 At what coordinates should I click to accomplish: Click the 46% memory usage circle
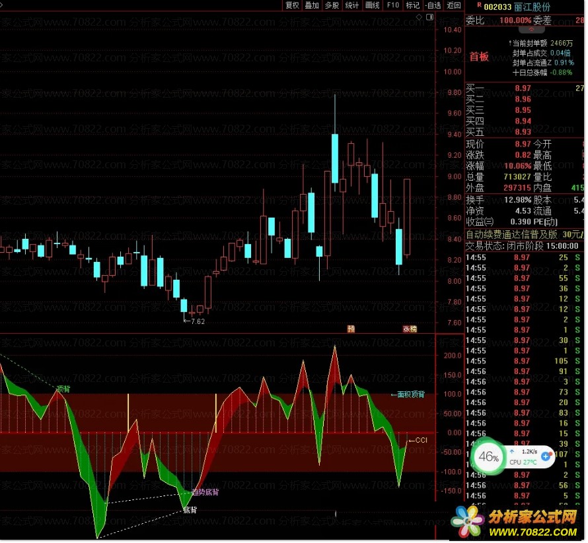pyautogui.click(x=489, y=457)
